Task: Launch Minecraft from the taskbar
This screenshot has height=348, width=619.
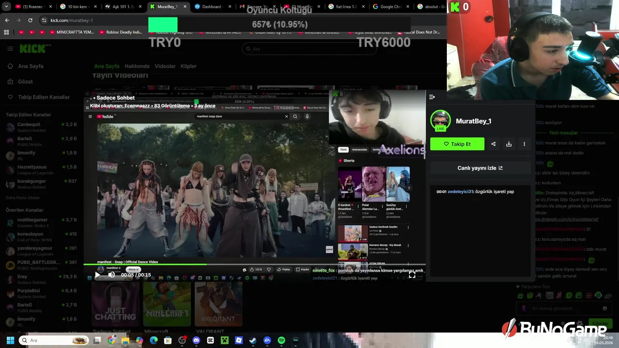Action: pyautogui.click(x=224, y=340)
